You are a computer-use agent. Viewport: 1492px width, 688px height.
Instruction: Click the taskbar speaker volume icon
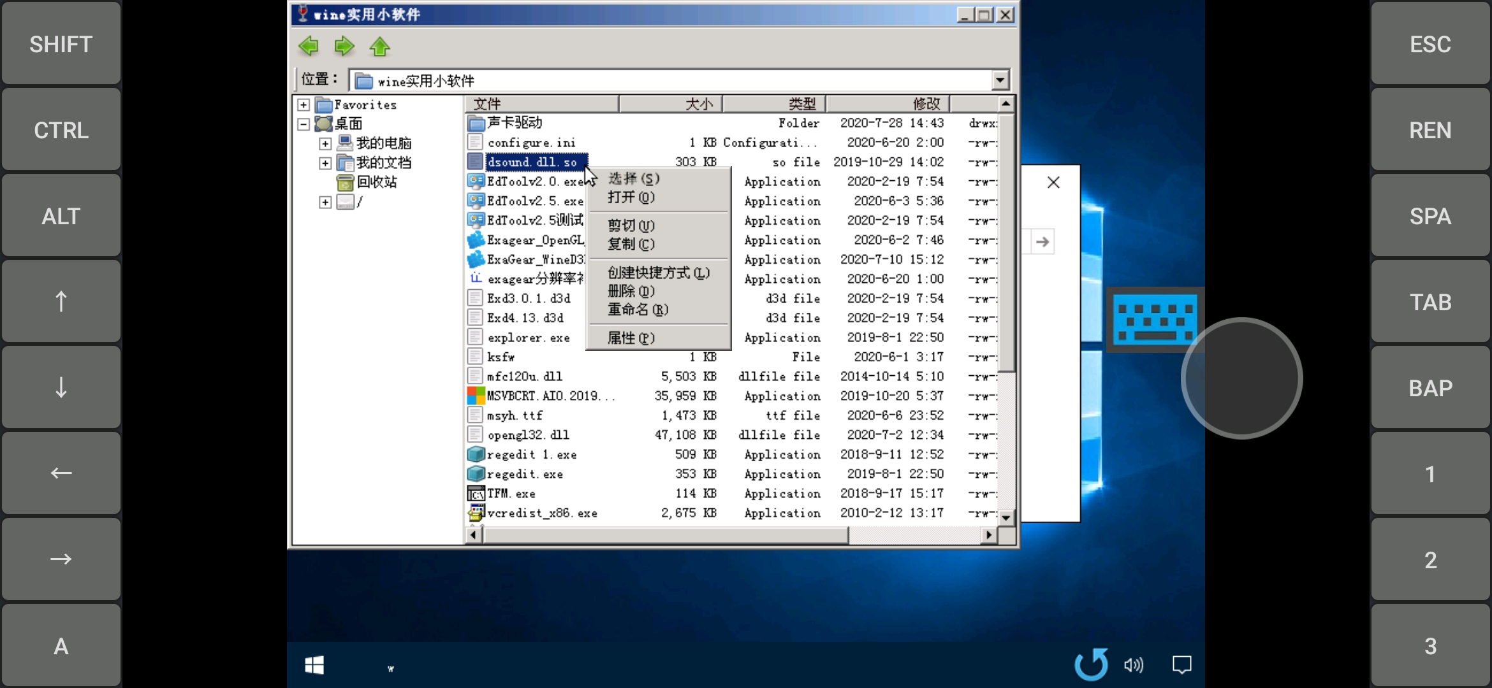coord(1133,666)
